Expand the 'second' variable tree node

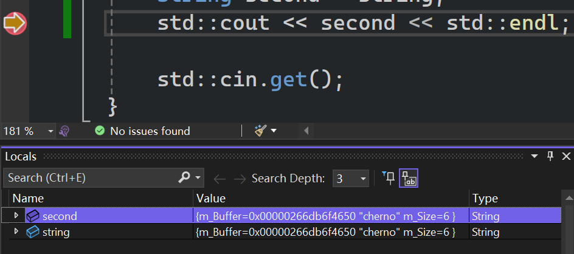coord(16,216)
